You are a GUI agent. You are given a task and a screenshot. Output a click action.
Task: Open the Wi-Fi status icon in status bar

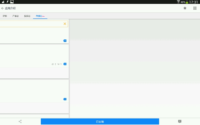coord(178,2)
